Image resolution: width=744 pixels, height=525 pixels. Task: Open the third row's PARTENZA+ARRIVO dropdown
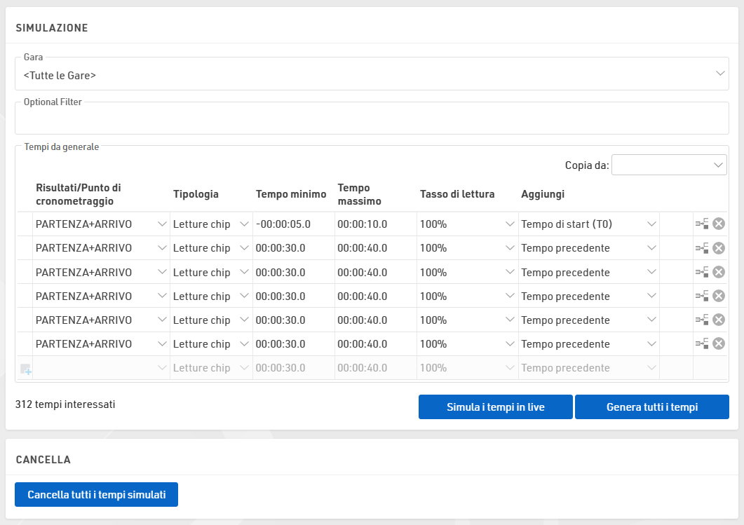coord(101,272)
